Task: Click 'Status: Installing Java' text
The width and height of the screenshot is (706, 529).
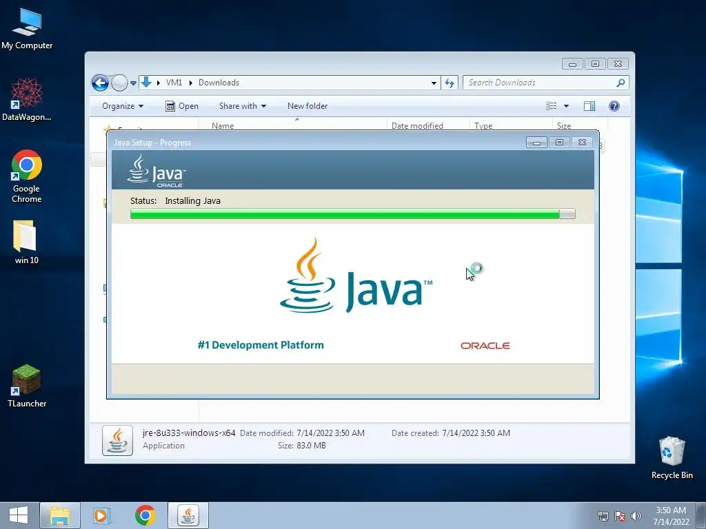Action: (175, 200)
